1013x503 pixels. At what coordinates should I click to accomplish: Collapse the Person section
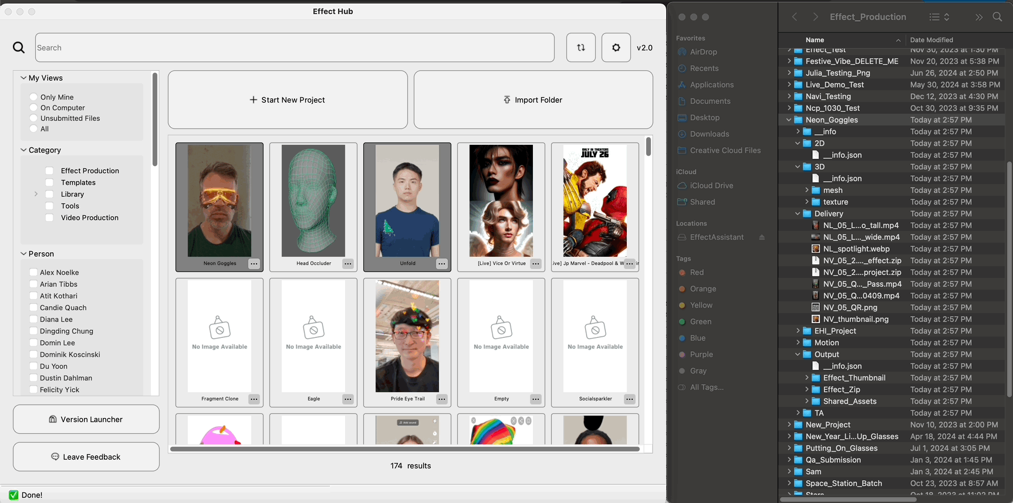pos(23,253)
